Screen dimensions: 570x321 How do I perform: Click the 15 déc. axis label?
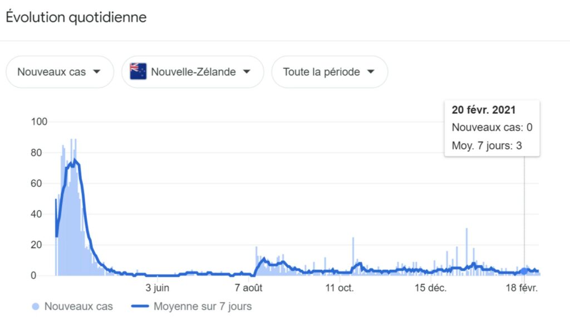pos(431,288)
